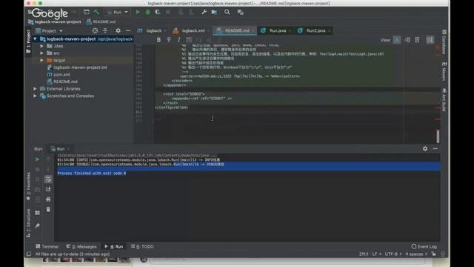Open Structure side tool window
Viewport: 474px width, 267px height.
pyautogui.click(x=28, y=223)
